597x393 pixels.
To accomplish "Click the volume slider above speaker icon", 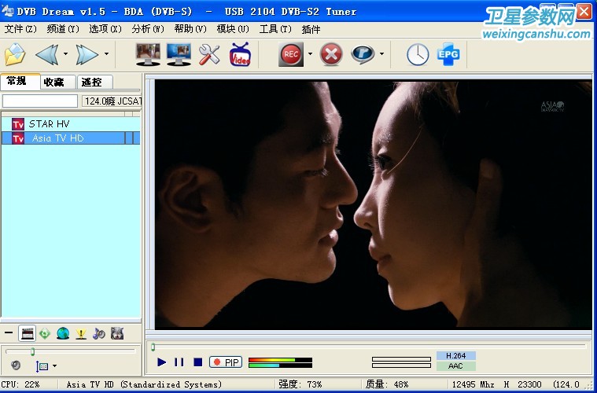I will click(32, 351).
